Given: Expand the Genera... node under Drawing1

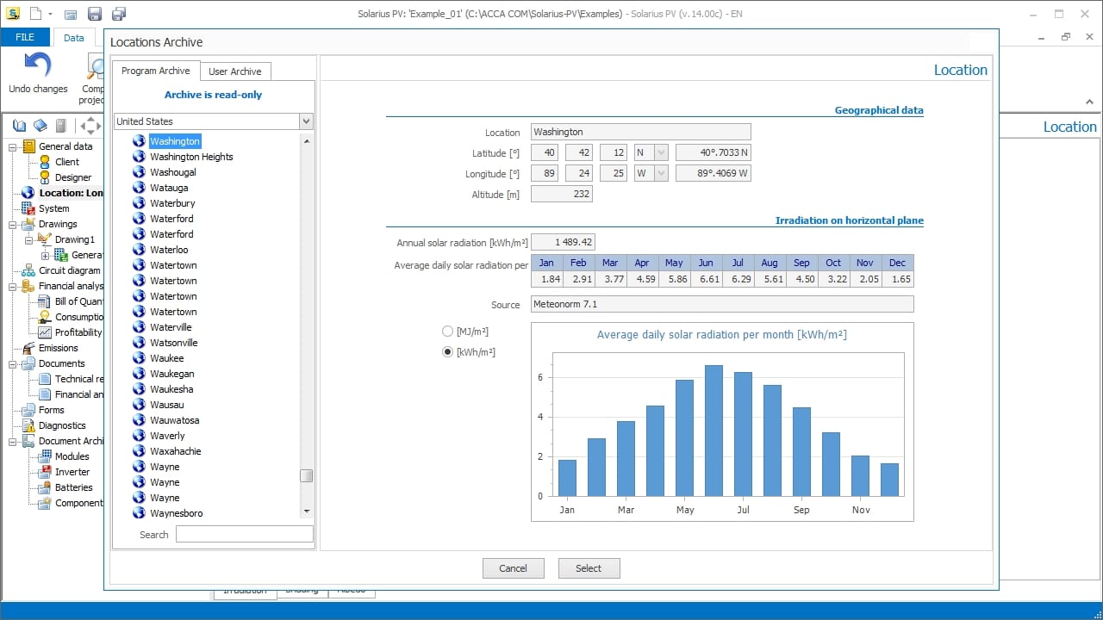Looking at the screenshot, I should pos(46,255).
